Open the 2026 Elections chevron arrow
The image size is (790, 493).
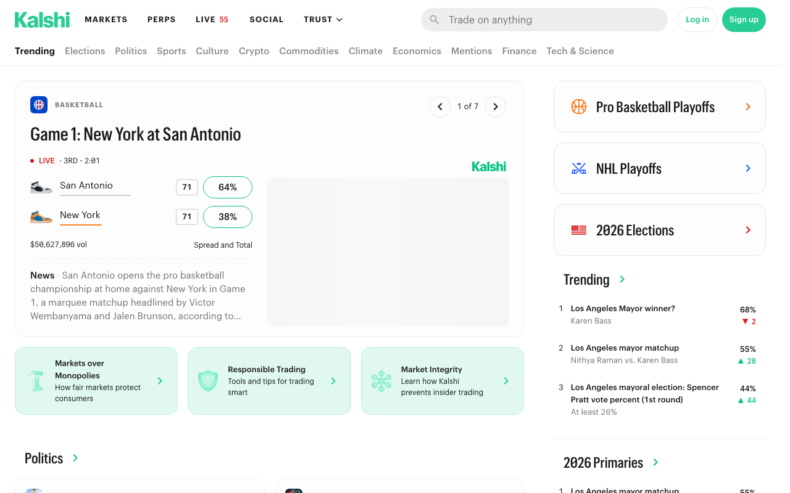pos(748,230)
